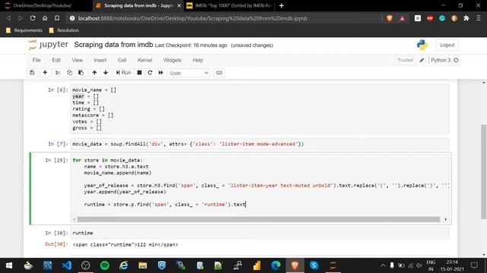This screenshot has width=487, height=273.
Task: Click the Python 3 kernel idle circle
Action: pyautogui.click(x=456, y=60)
